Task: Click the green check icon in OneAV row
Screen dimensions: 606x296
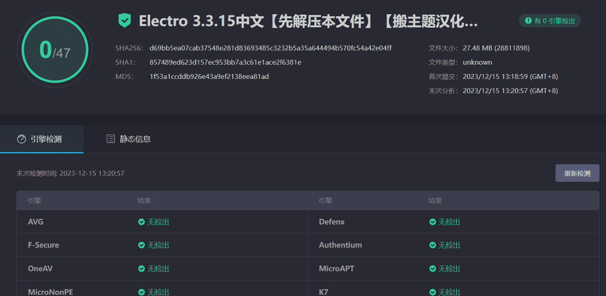Action: tap(141, 269)
